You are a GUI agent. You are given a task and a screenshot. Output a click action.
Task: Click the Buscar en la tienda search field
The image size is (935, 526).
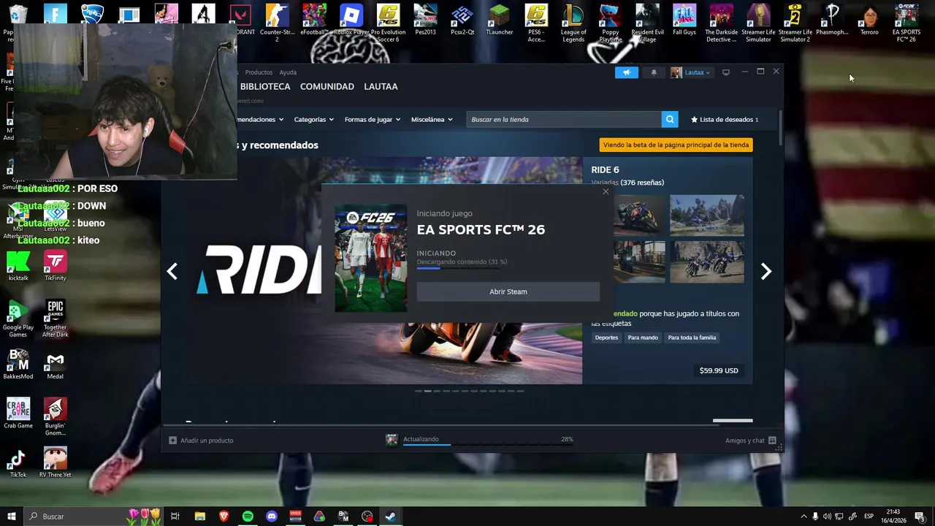[x=564, y=119]
